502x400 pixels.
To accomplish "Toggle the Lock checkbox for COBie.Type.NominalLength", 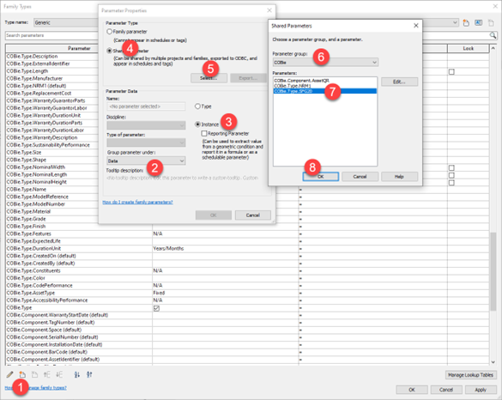I will click(451, 175).
